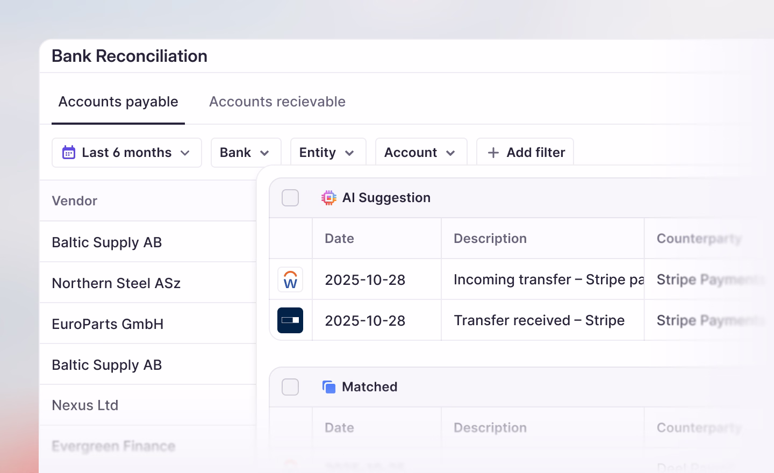
Task: Click the calendar icon in date filter
Action: click(69, 153)
